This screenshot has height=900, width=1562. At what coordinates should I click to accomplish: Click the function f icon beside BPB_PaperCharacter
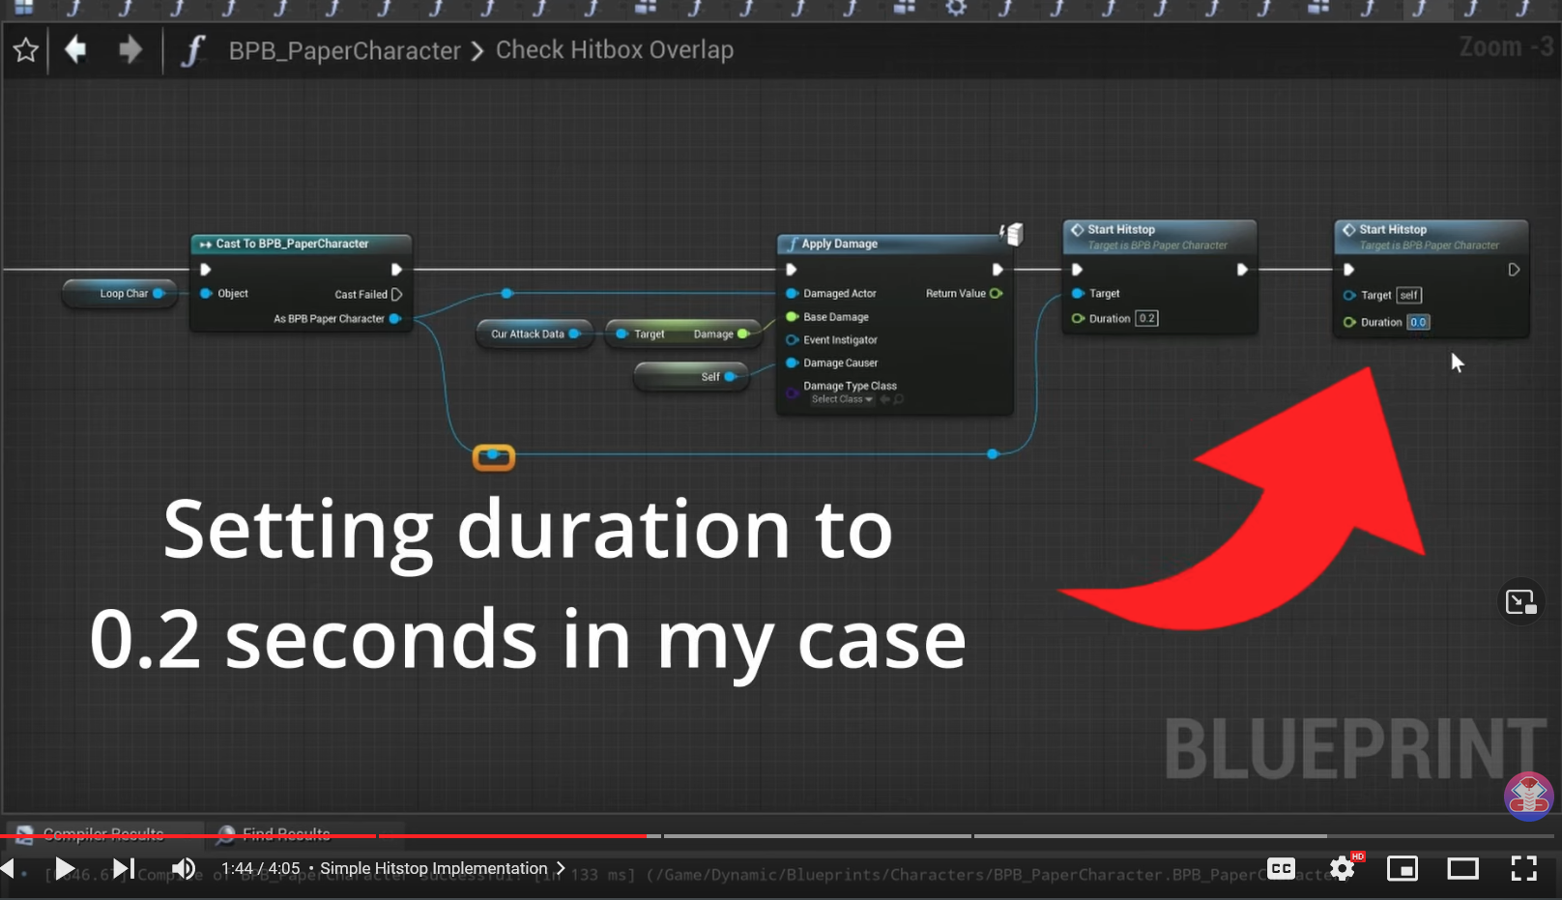click(x=193, y=50)
